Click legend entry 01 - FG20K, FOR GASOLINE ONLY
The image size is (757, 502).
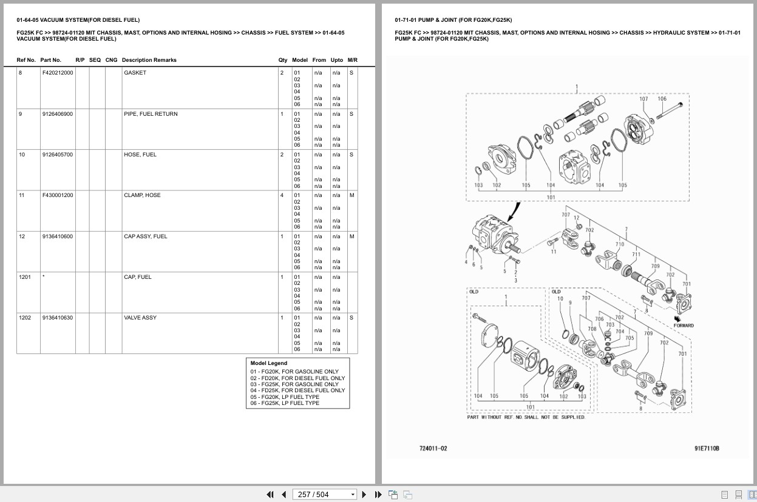(294, 372)
